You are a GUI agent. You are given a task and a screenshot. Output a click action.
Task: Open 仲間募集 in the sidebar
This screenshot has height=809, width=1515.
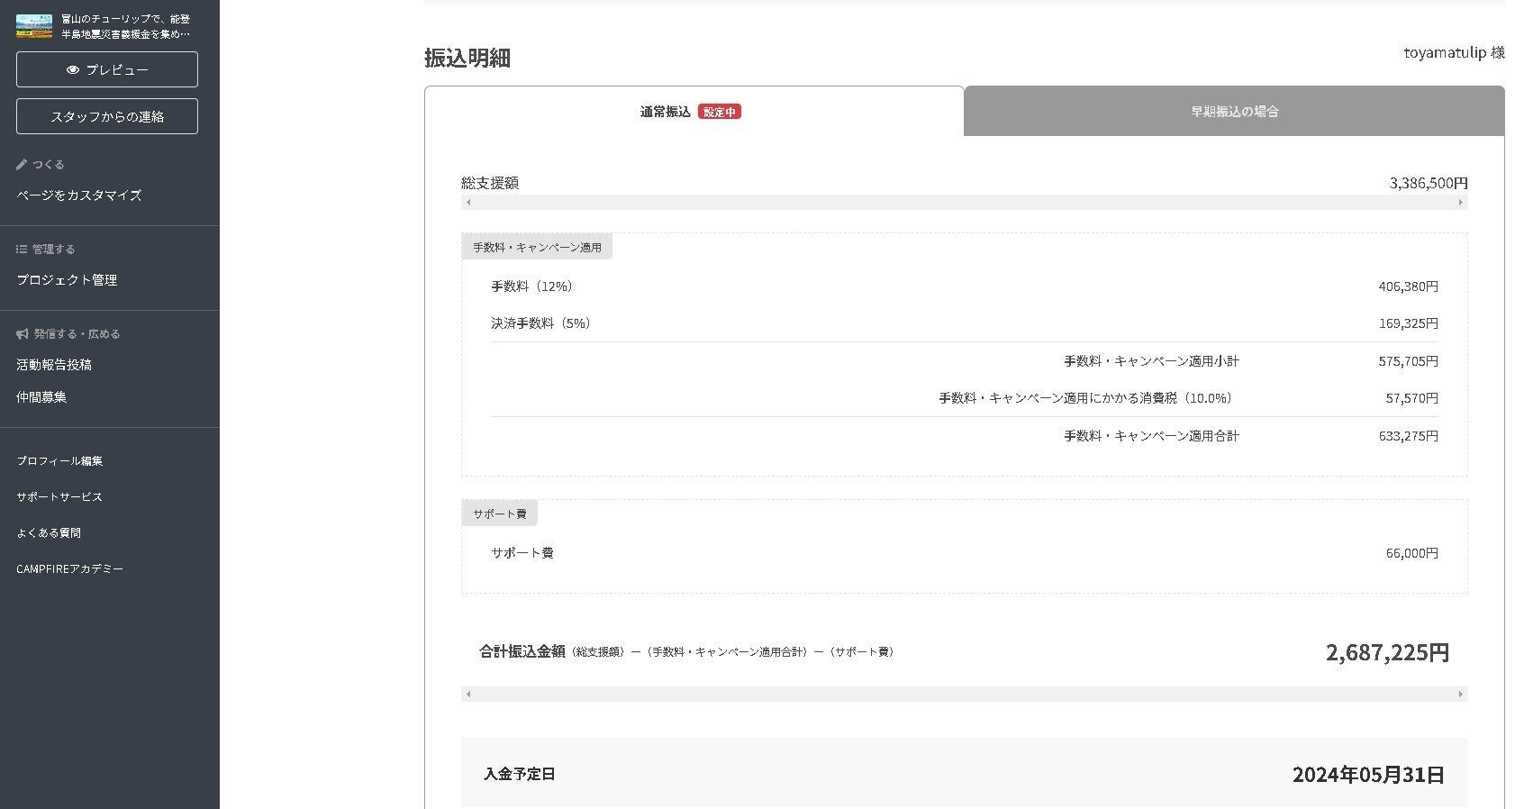pyautogui.click(x=41, y=397)
